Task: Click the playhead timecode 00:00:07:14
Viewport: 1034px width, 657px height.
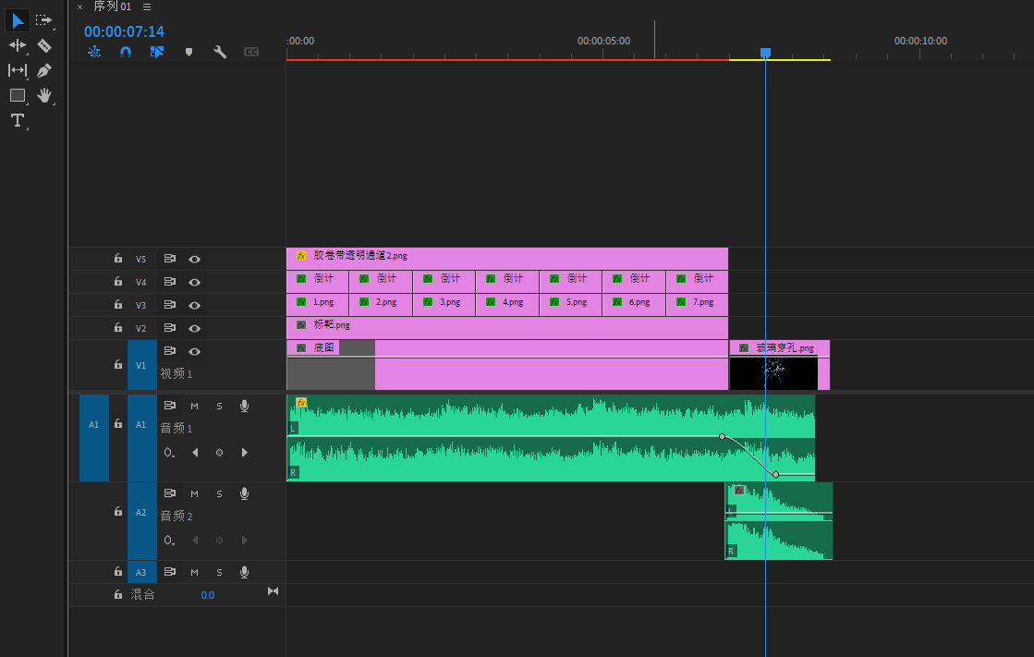Action: click(124, 31)
